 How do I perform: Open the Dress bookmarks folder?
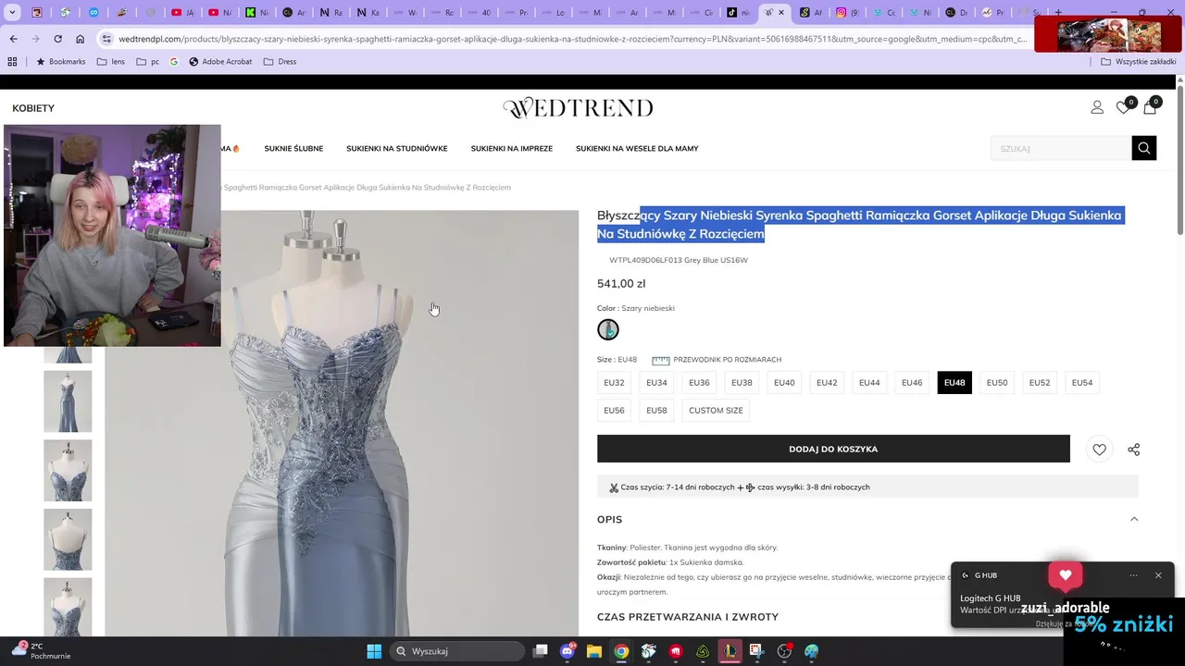[x=280, y=62]
